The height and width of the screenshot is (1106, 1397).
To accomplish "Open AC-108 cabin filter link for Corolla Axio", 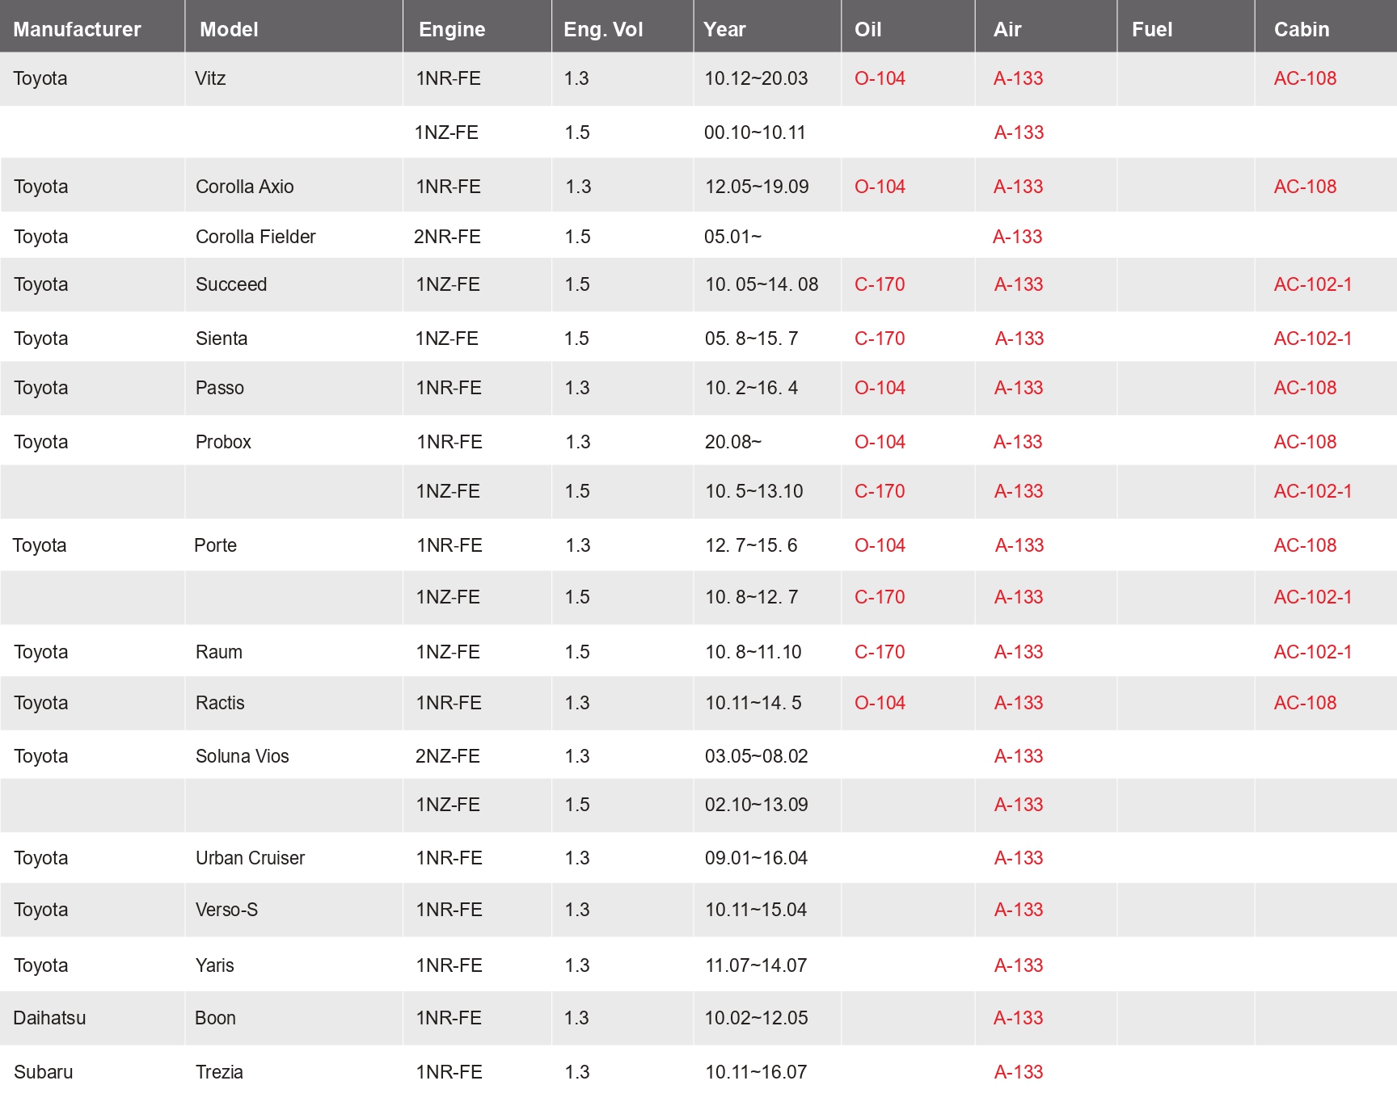I will [x=1305, y=187].
